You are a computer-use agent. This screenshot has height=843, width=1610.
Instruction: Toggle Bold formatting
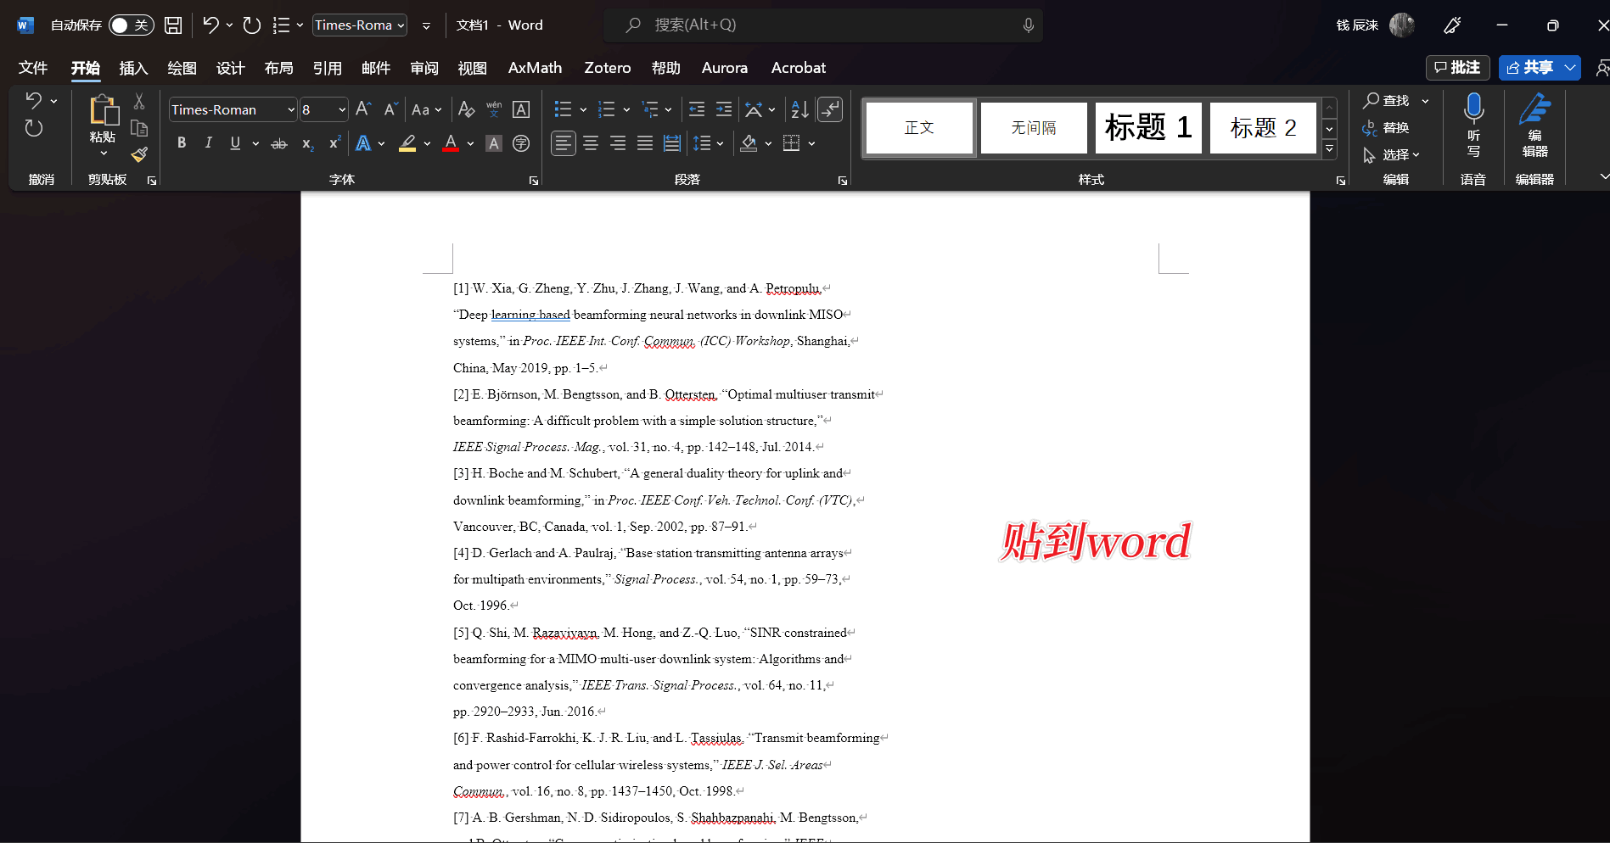182,144
